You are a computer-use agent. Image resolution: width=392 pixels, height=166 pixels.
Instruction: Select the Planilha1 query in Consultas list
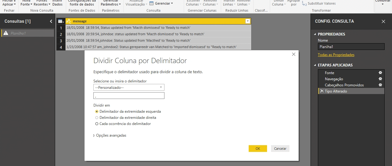click(x=28, y=33)
